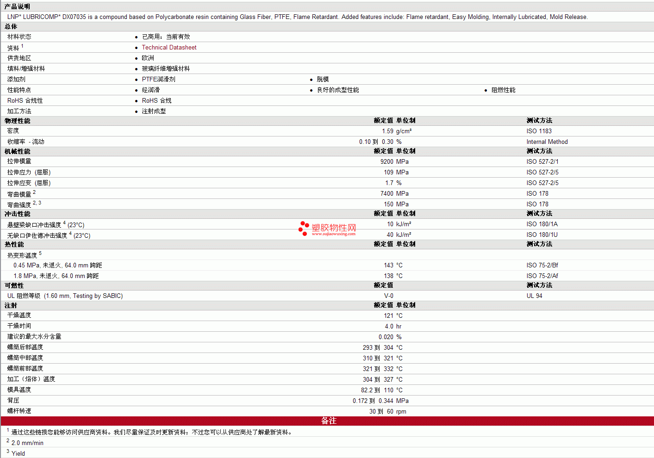Click the 填料/增强材料 label

click(26, 68)
